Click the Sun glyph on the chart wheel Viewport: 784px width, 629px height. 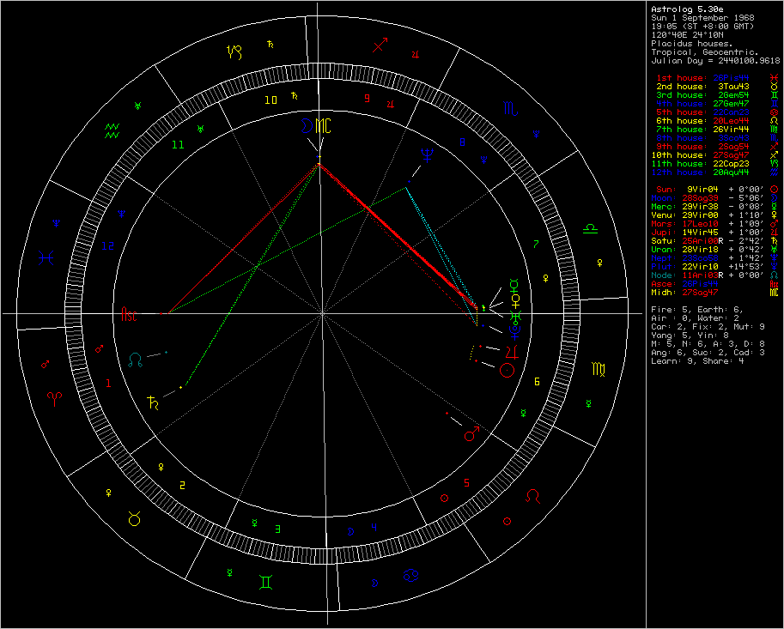506,369
